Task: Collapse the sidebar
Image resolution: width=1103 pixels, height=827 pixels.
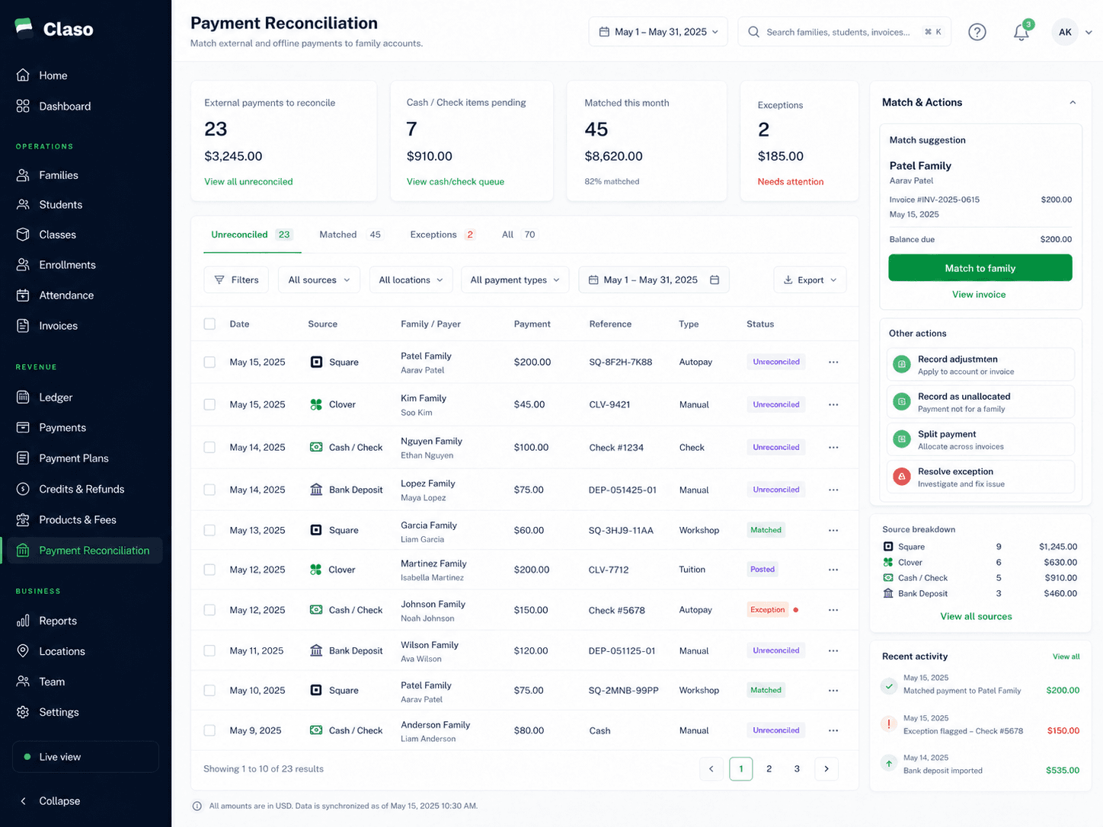Action: [x=50, y=801]
